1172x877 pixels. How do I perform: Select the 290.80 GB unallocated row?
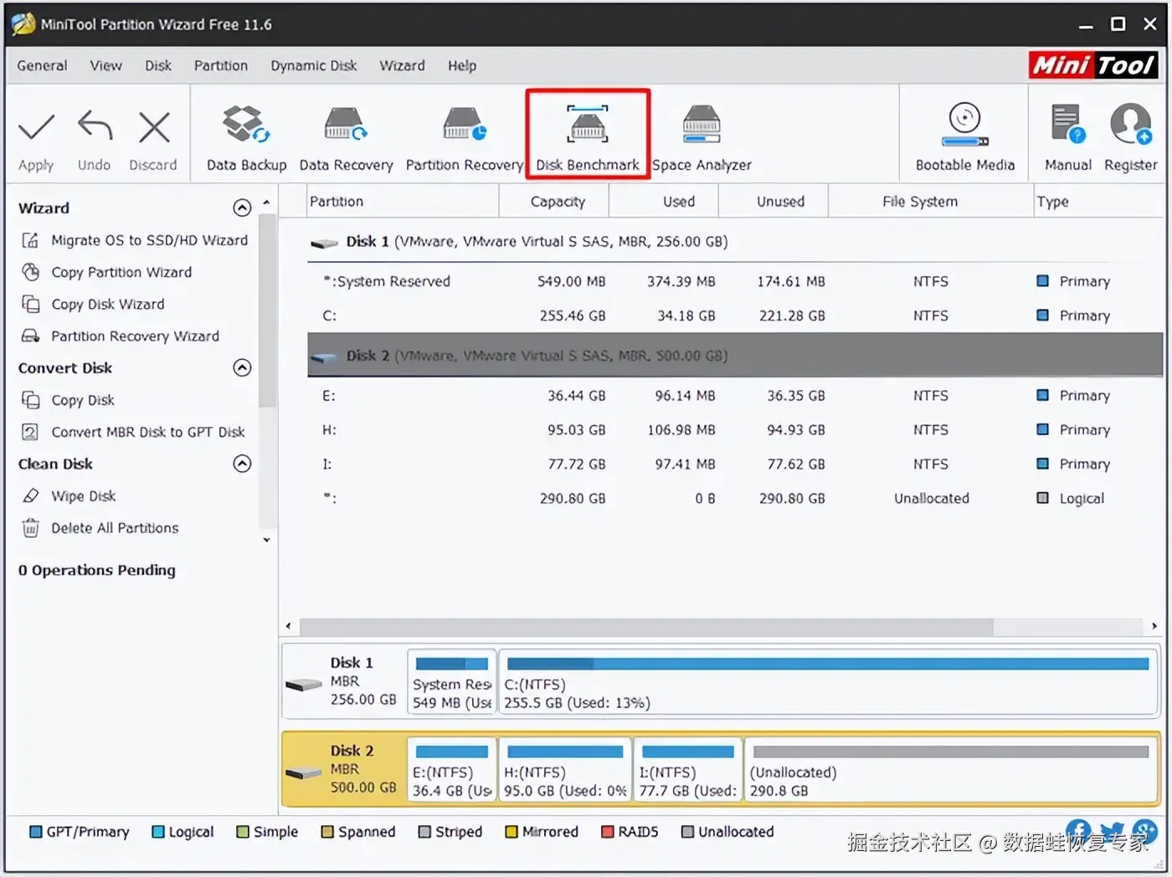(735, 498)
